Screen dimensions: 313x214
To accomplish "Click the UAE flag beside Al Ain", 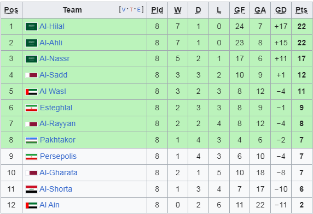I will tap(31, 205).
